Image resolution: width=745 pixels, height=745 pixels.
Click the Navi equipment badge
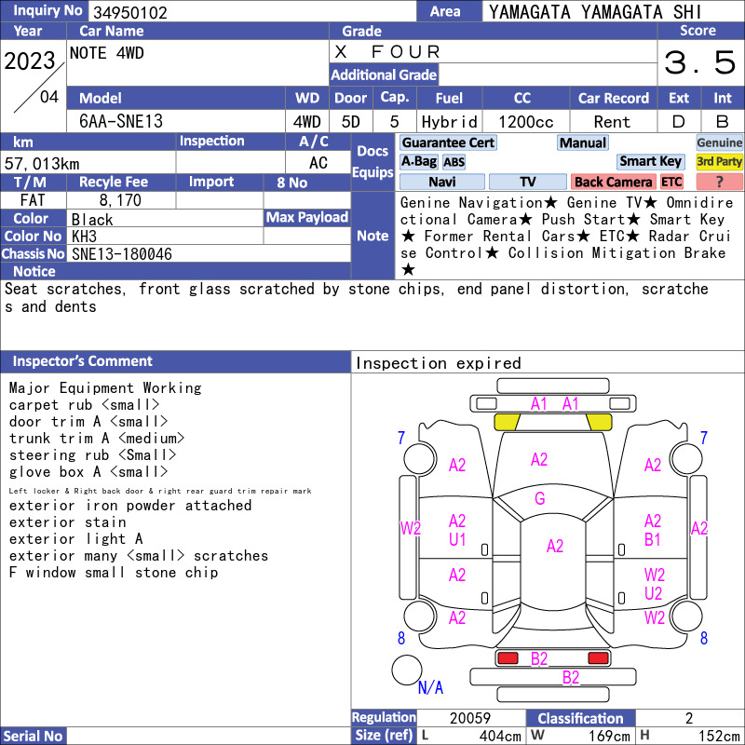(441, 182)
